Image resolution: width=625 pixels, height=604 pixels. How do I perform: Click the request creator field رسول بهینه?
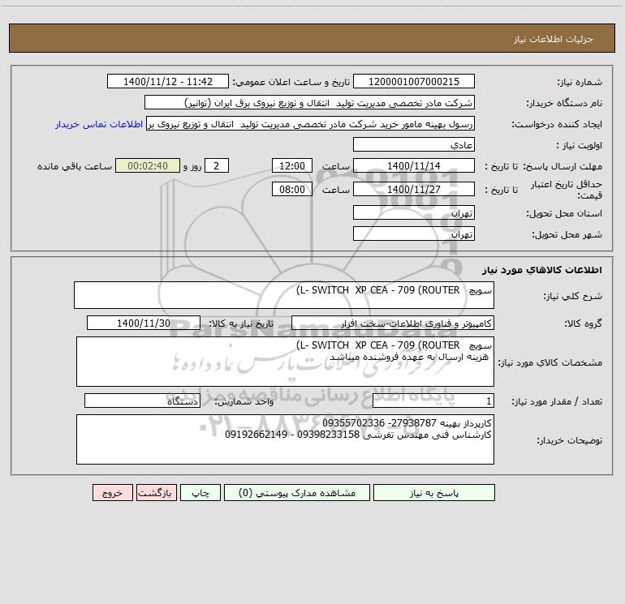point(311,123)
